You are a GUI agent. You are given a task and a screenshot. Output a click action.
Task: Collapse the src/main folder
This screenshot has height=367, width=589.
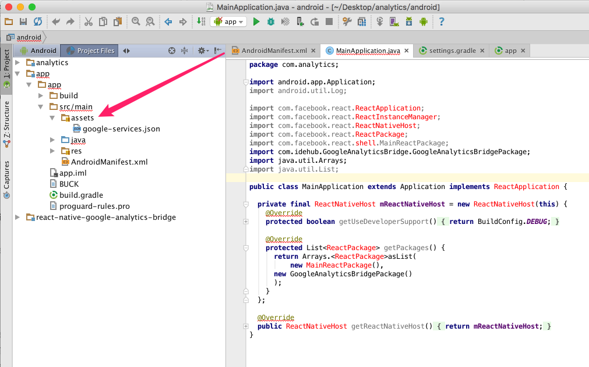[41, 107]
